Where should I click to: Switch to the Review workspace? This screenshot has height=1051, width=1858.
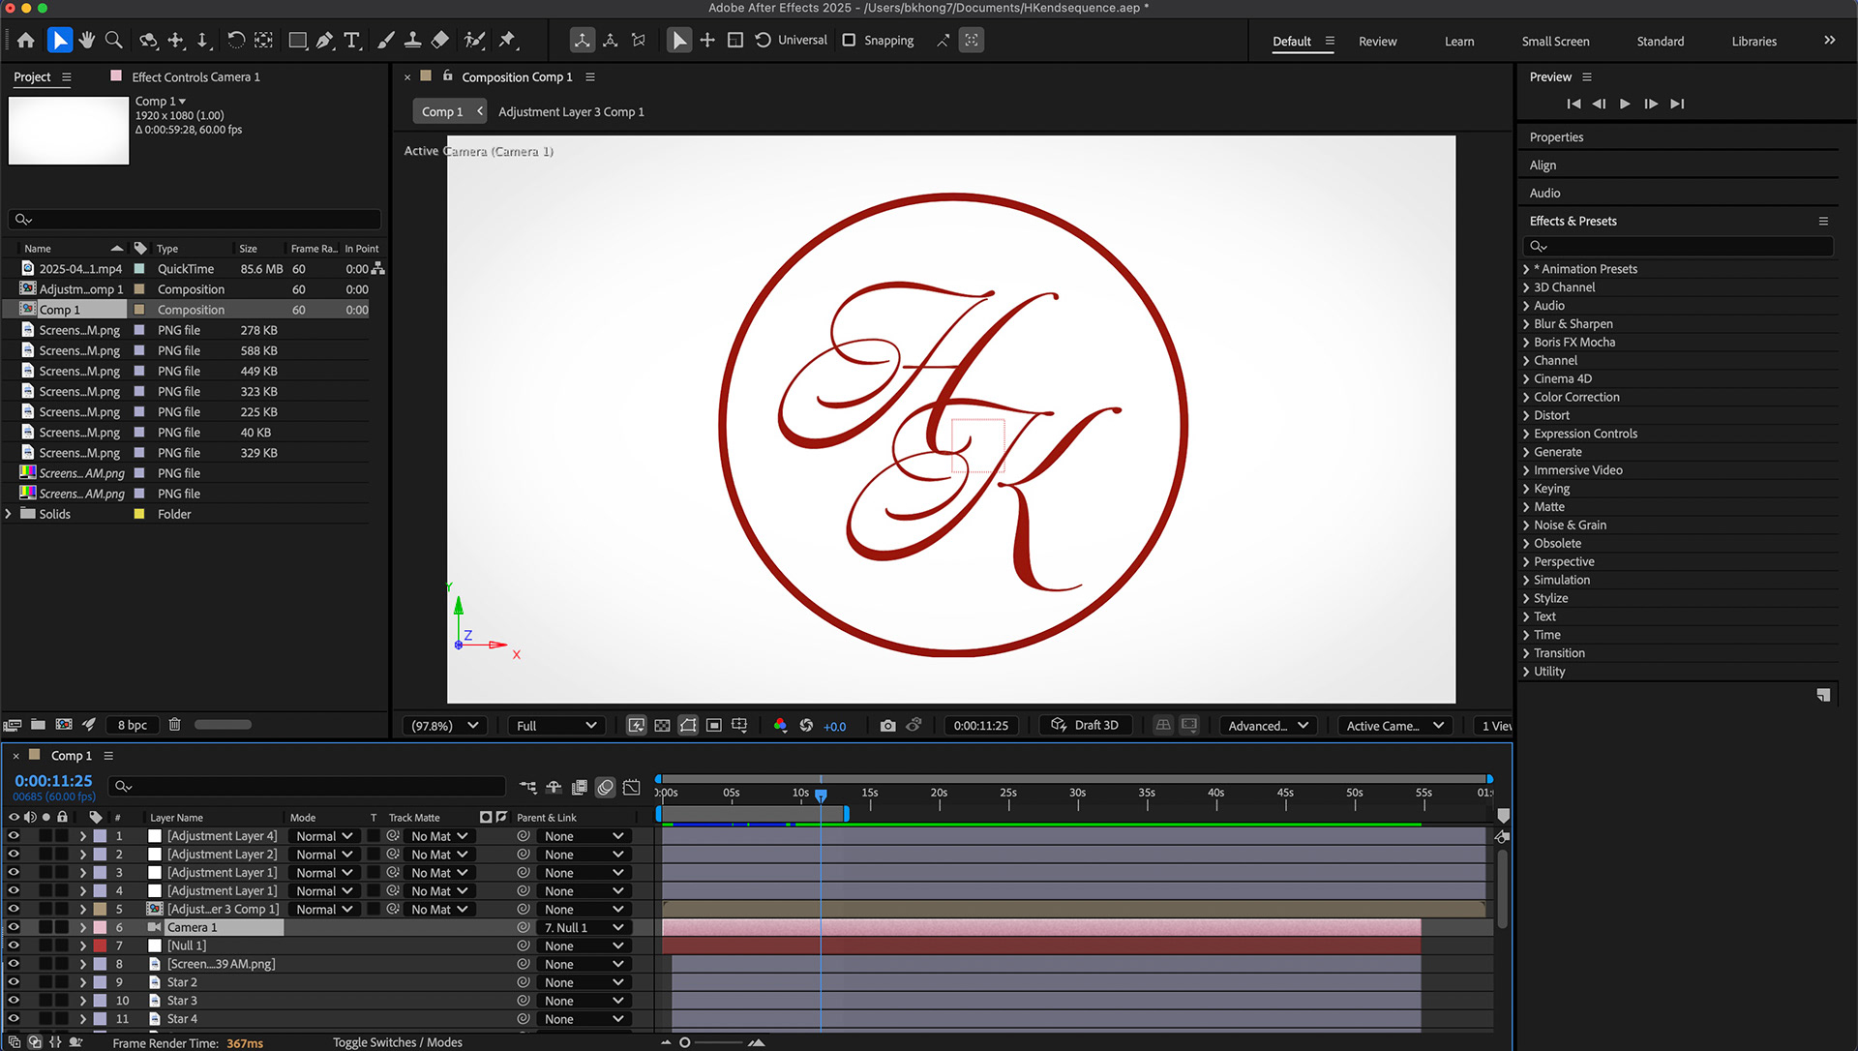coord(1377,41)
